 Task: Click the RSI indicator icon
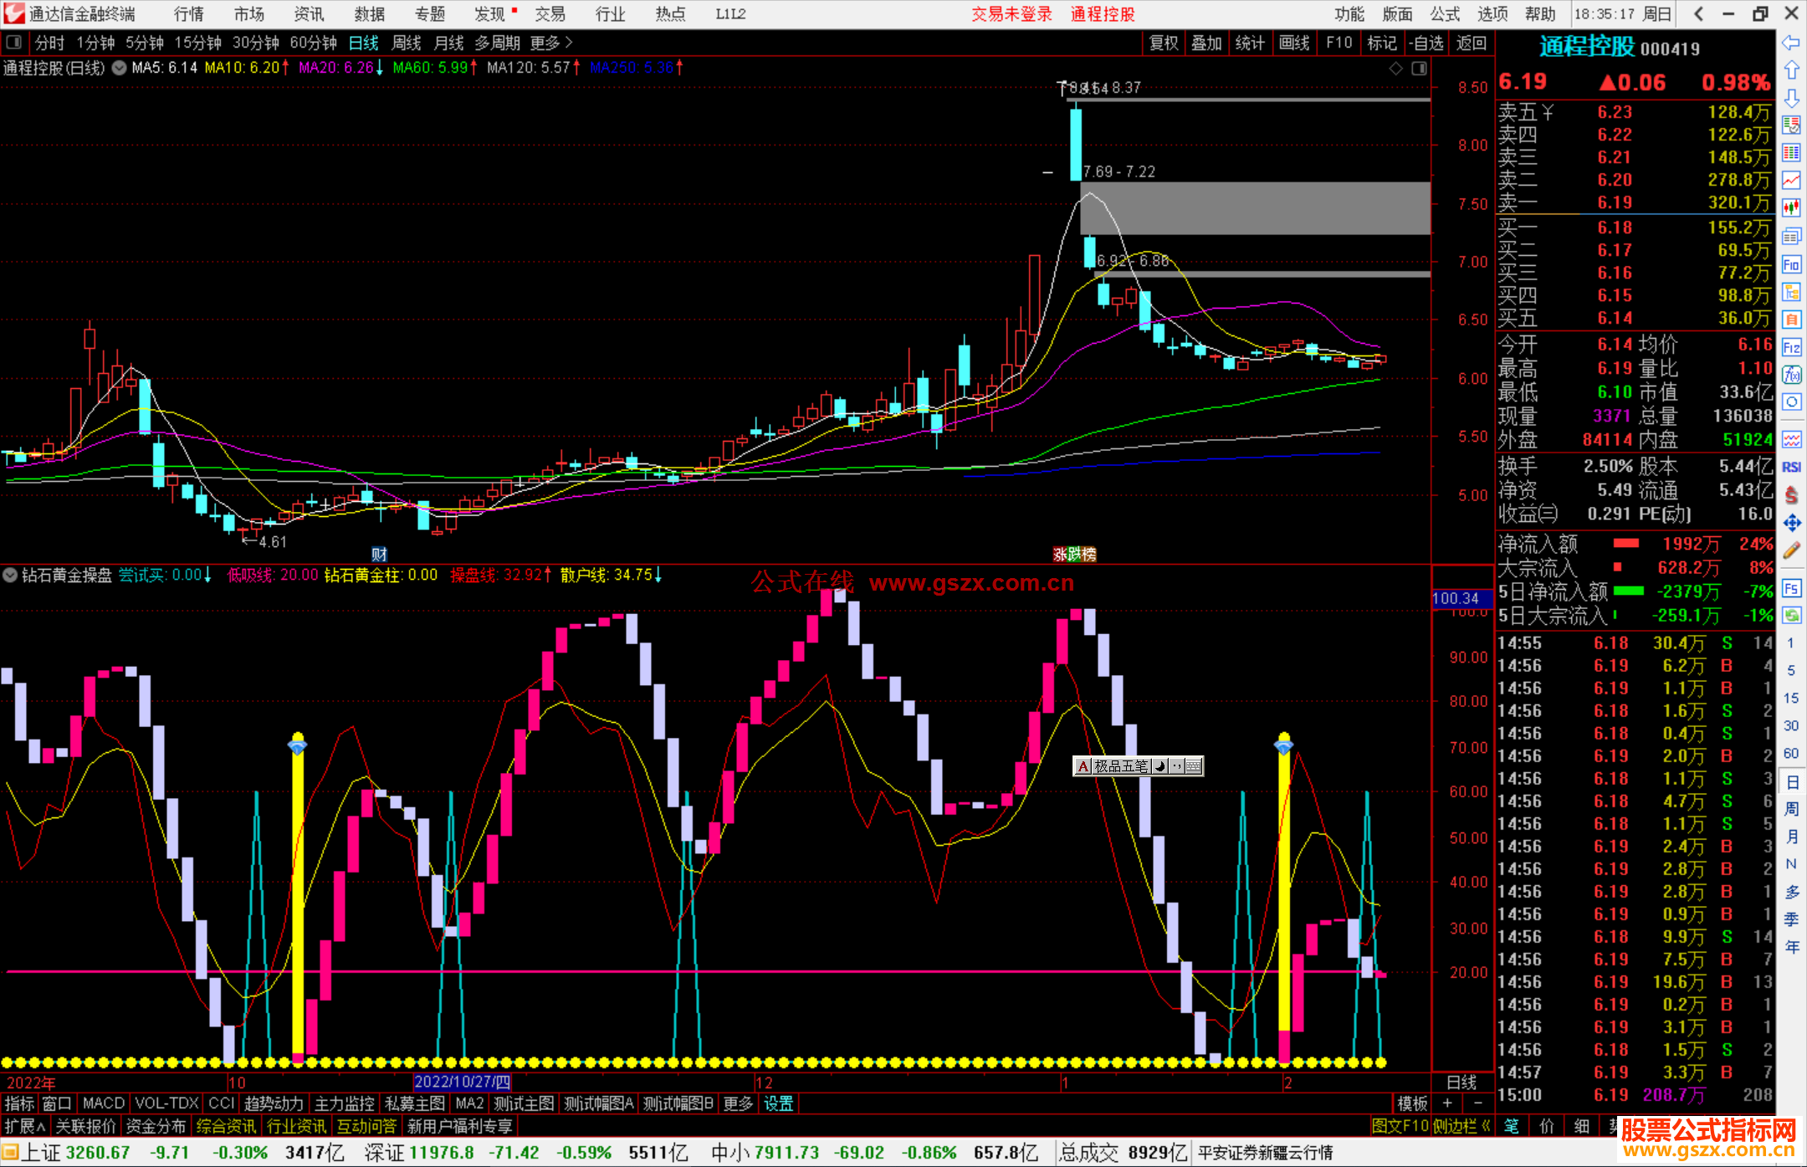pos(1791,467)
